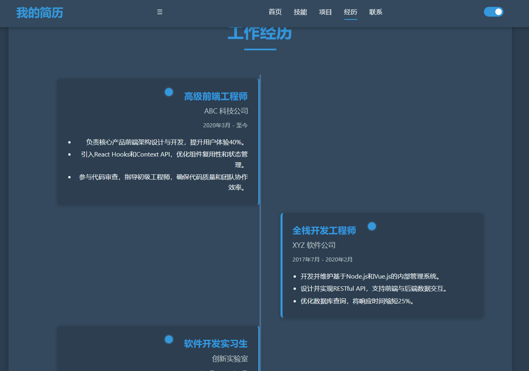Screen dimensions: 529x371
Task: Go to the 首页 nav link
Action: pyautogui.click(x=275, y=12)
